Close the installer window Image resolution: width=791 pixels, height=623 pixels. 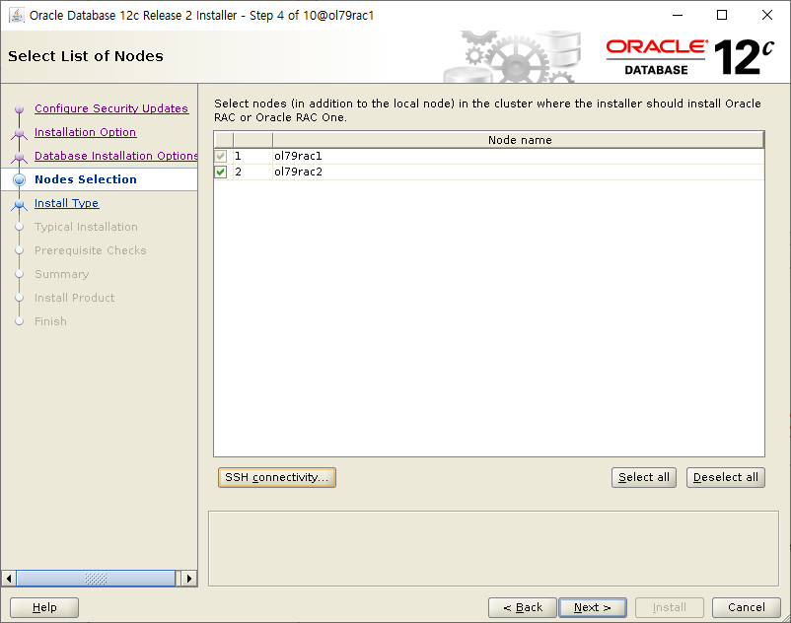pyautogui.click(x=766, y=15)
